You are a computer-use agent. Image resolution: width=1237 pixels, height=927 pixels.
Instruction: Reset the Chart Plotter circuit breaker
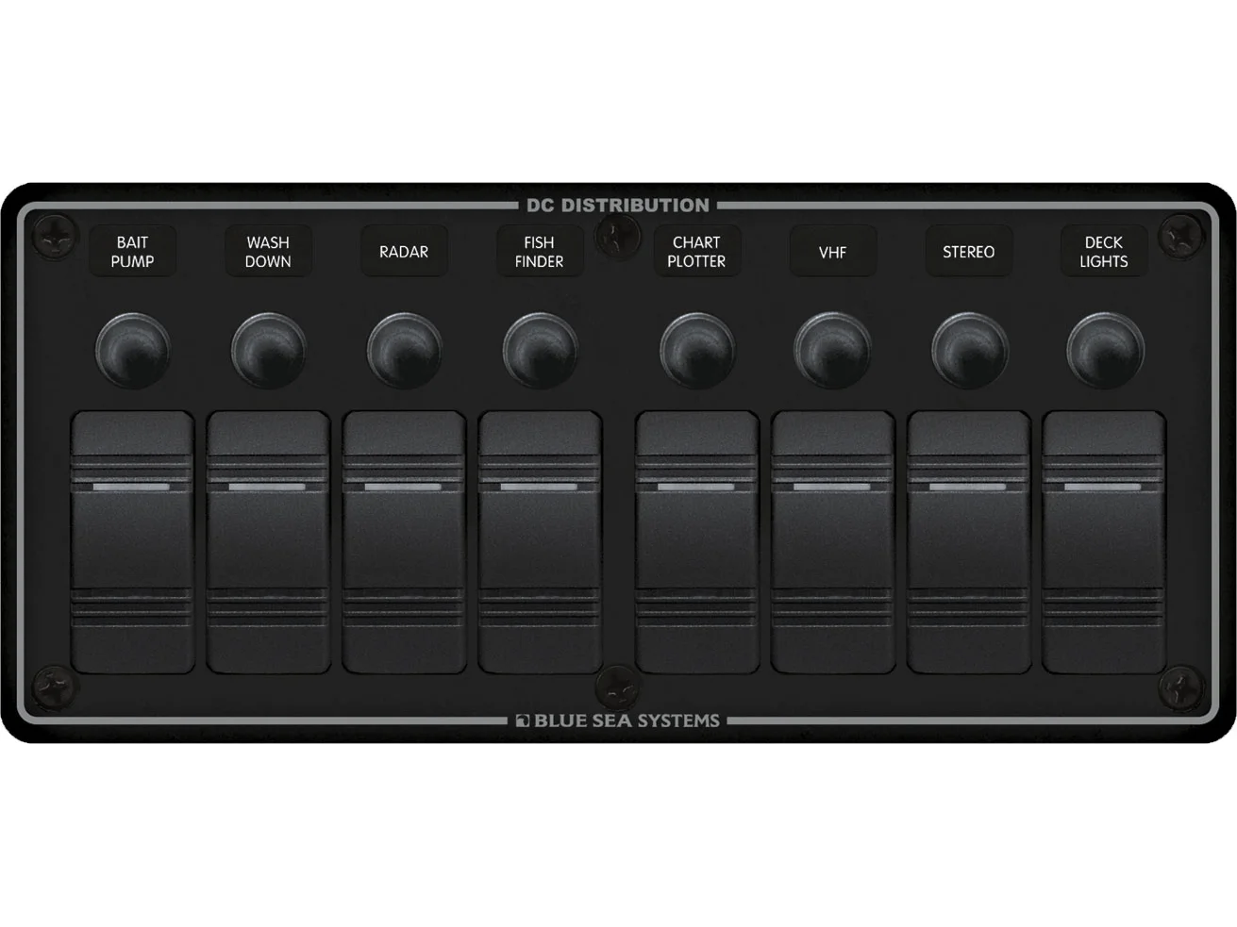(x=696, y=349)
